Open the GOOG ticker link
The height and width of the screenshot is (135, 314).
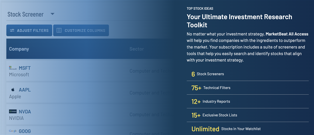25,131
